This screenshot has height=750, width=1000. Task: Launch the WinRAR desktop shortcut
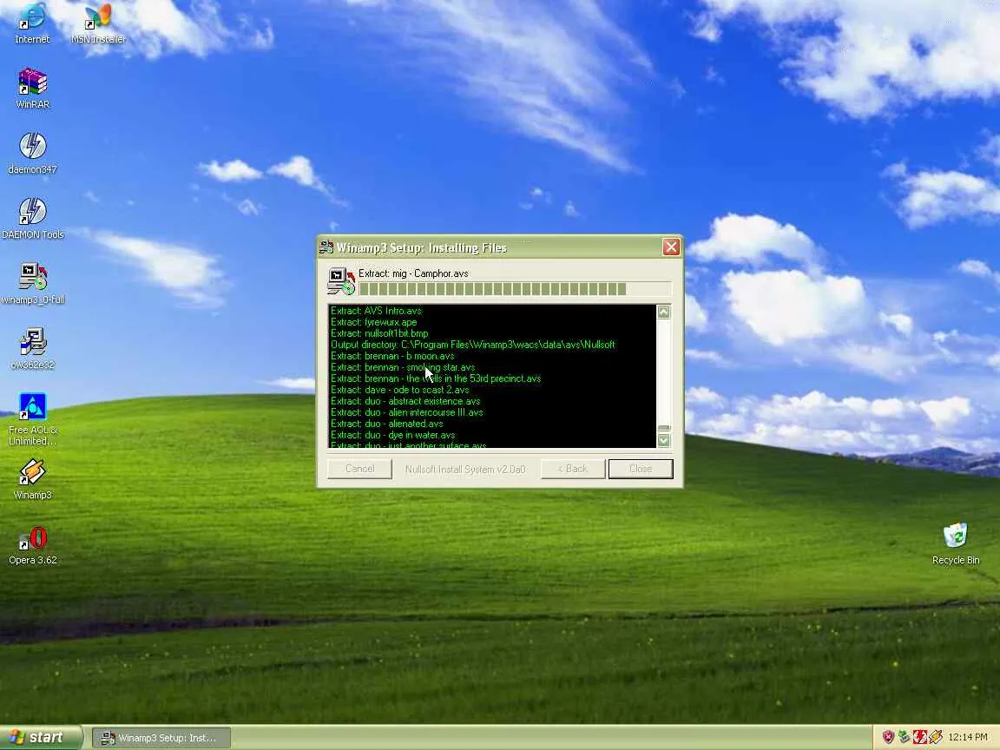pos(32,88)
